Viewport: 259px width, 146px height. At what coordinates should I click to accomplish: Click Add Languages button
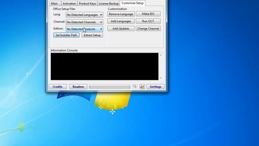point(121,21)
